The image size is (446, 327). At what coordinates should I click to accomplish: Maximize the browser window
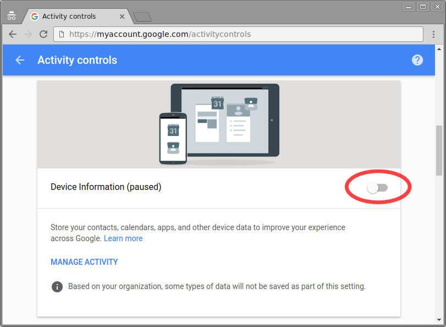tap(423, 6)
